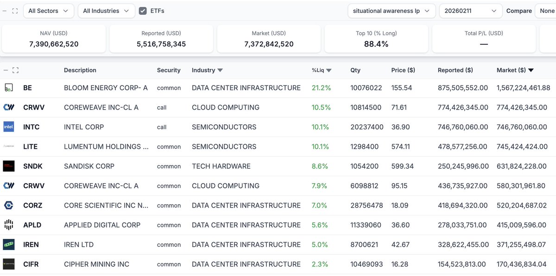
Task: Click the CORZ ticker symbol
Action: click(33, 206)
